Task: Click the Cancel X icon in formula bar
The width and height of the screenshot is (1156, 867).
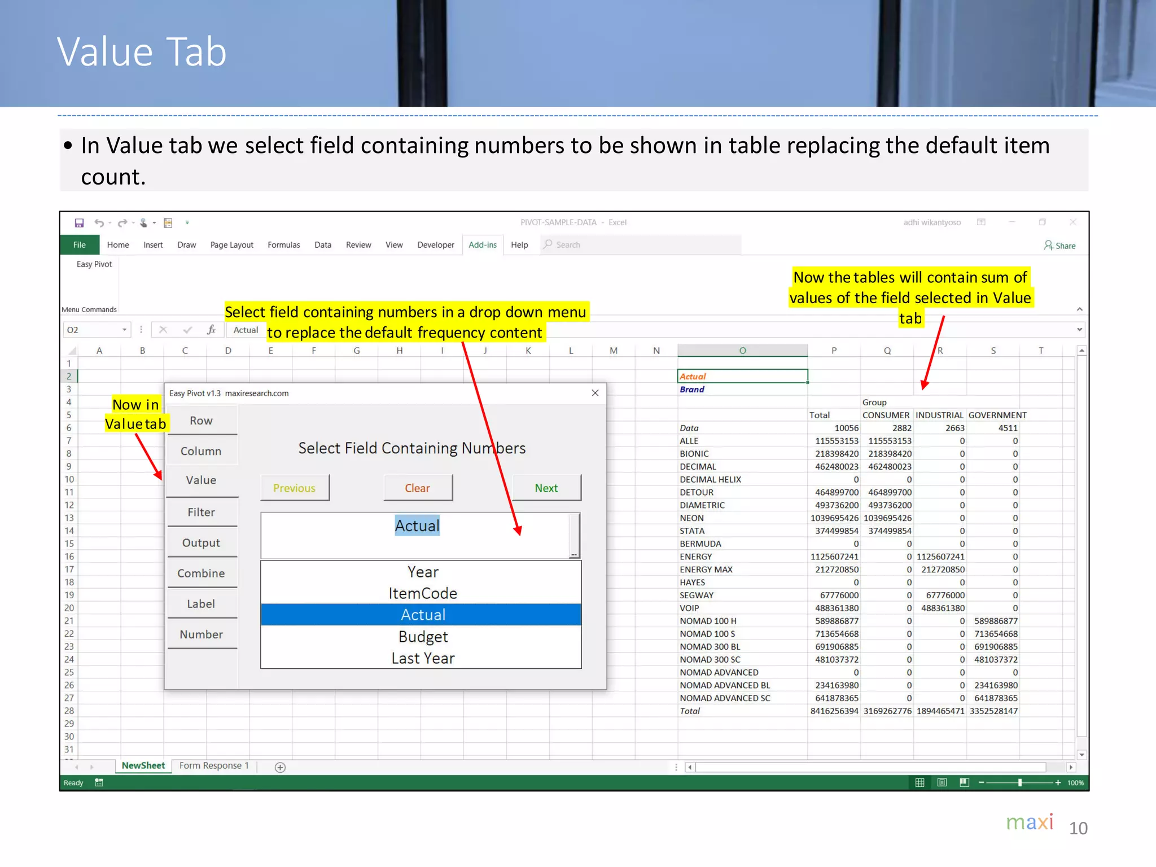Action: (163, 330)
